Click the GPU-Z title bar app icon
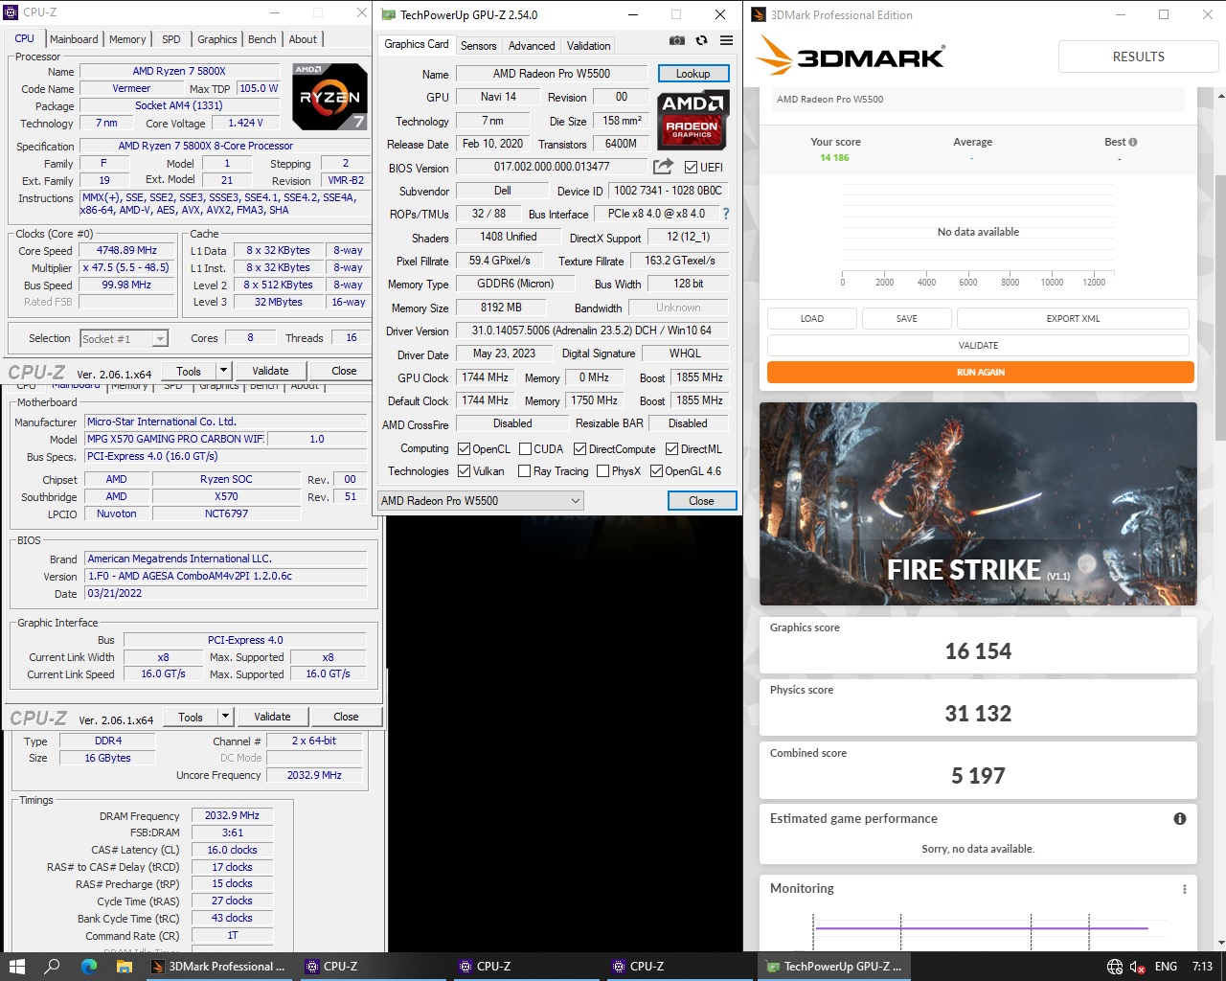The width and height of the screenshot is (1226, 981). pos(388,14)
